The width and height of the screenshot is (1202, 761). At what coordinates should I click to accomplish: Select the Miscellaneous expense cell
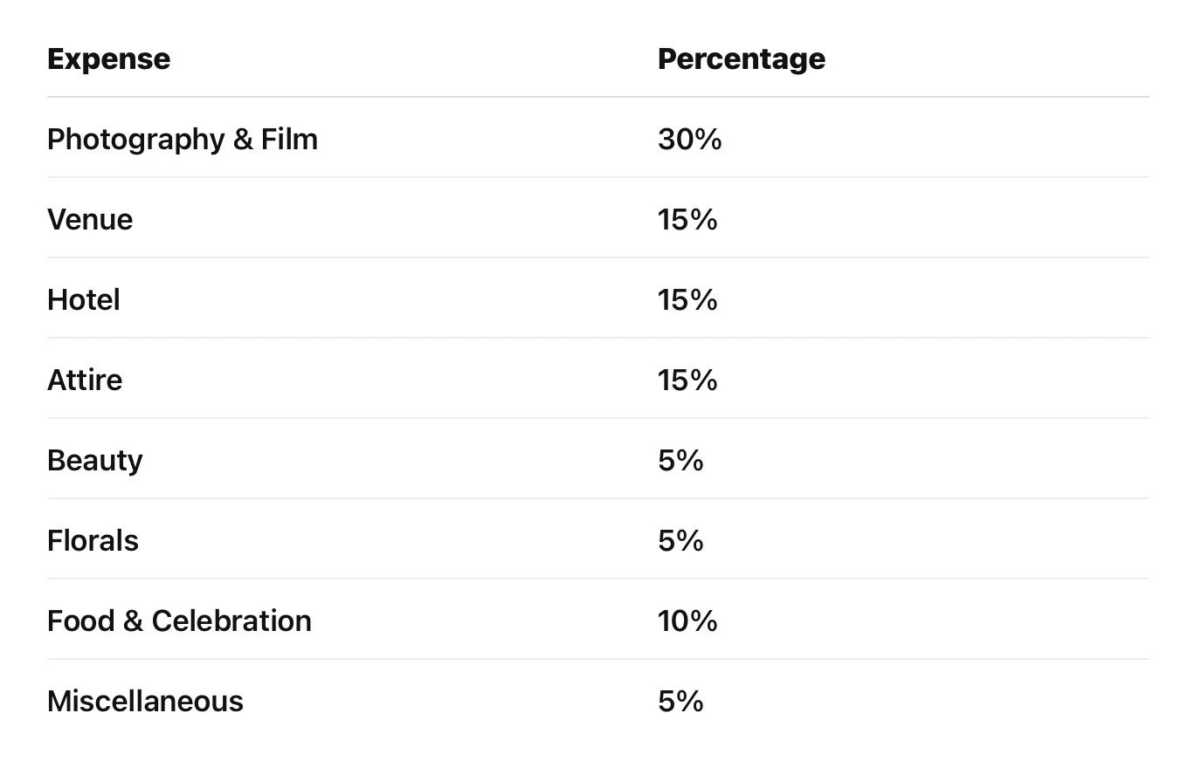pos(145,702)
